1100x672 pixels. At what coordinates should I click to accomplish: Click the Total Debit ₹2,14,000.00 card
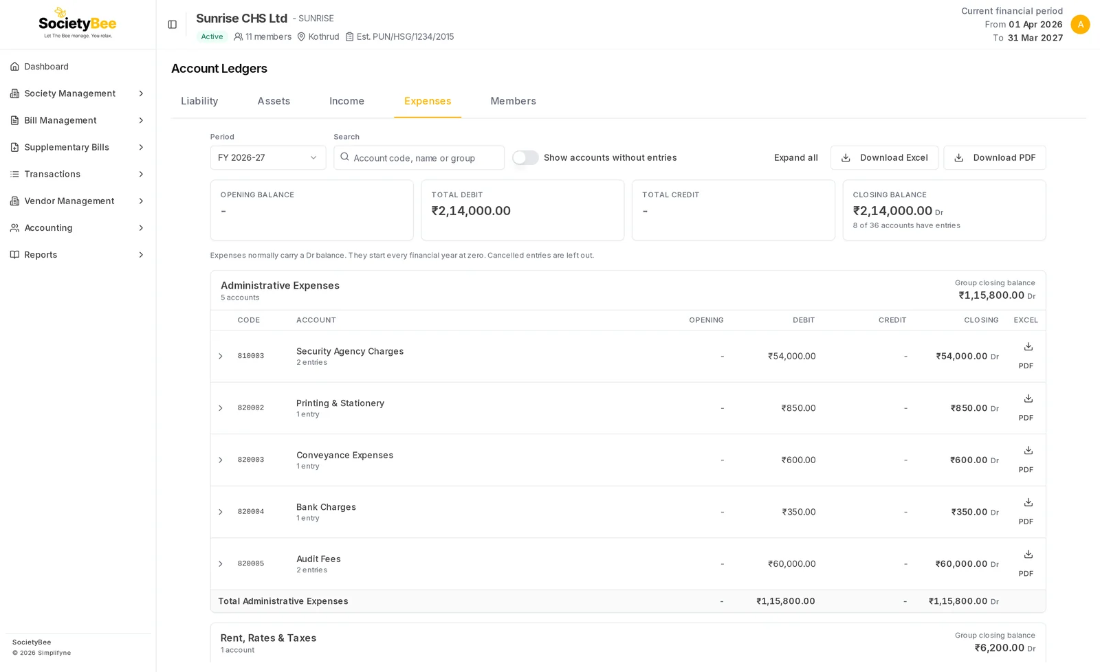[x=522, y=210]
